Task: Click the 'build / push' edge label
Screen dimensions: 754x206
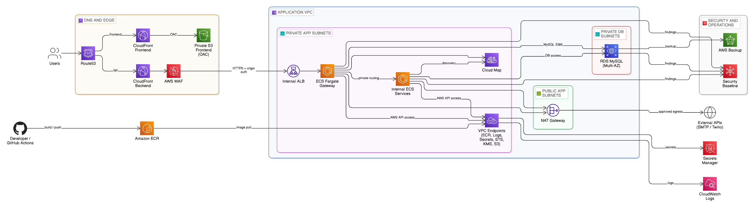Action: point(53,127)
